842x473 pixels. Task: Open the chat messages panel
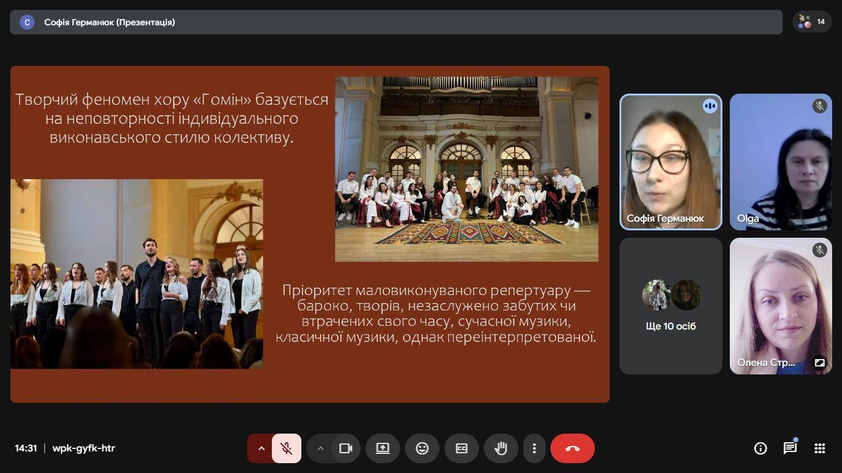790,448
